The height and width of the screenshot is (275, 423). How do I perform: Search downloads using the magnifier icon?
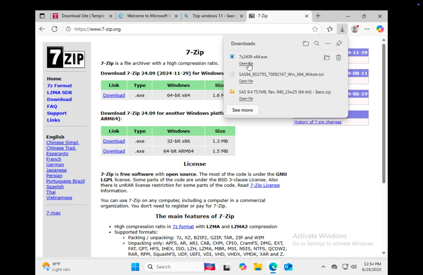point(317,44)
